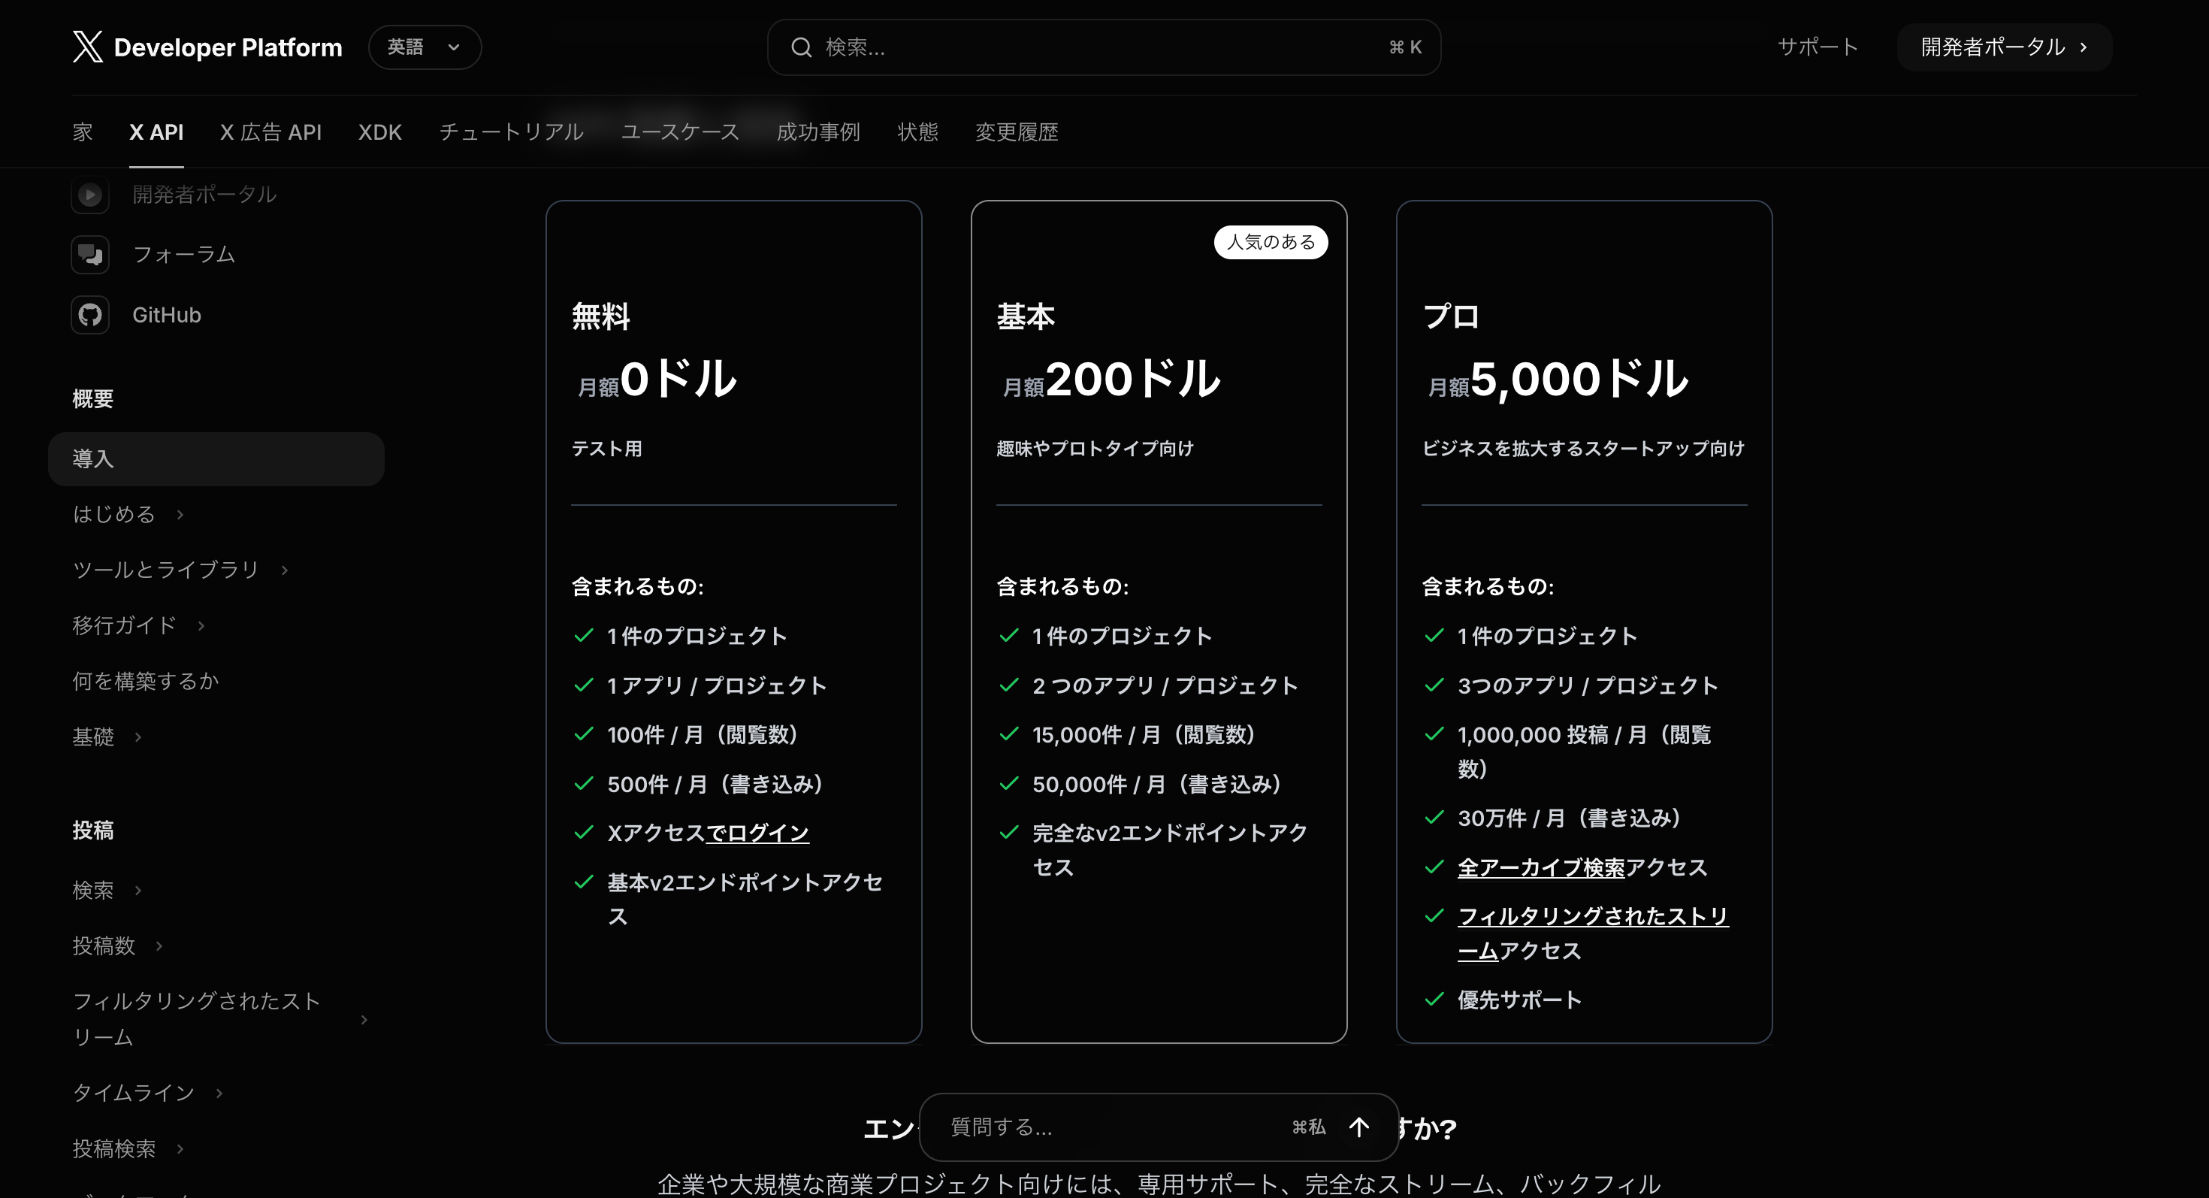Open the 開発者ポータル sidebar play icon
This screenshot has height=1198, width=2209.
point(90,195)
